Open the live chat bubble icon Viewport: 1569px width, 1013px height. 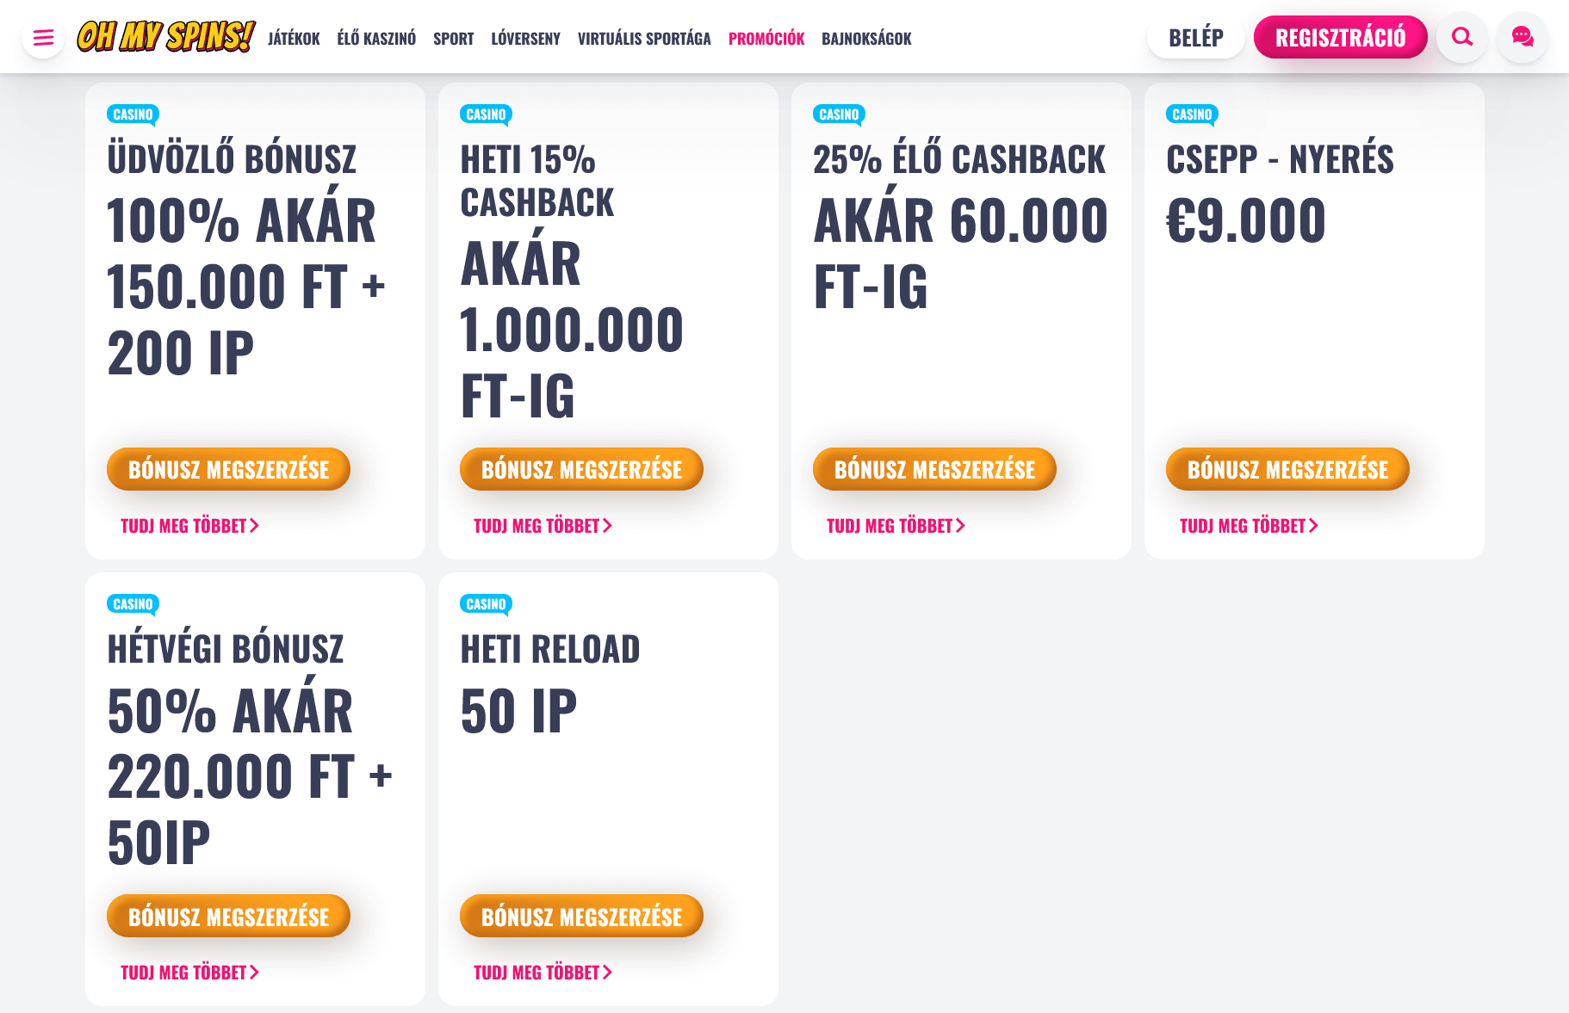click(1522, 37)
